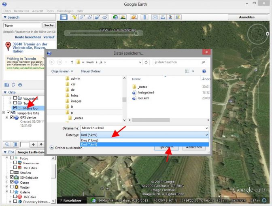This screenshot has height=206, width=272.
Task: Click the Suche button
Action: tap(49, 25)
